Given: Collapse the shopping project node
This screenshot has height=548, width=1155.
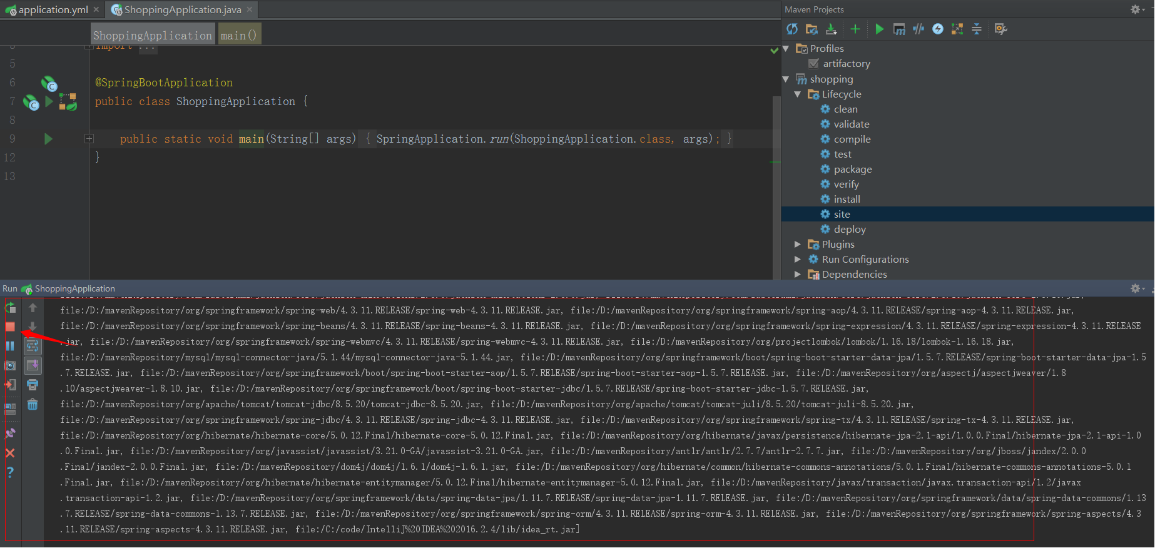Looking at the screenshot, I should (x=786, y=79).
